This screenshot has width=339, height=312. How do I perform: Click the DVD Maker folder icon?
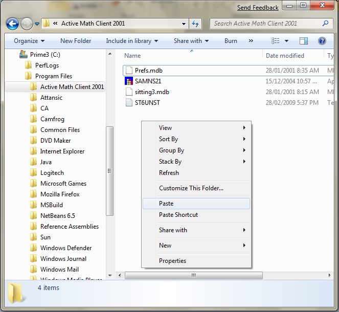pos(33,140)
